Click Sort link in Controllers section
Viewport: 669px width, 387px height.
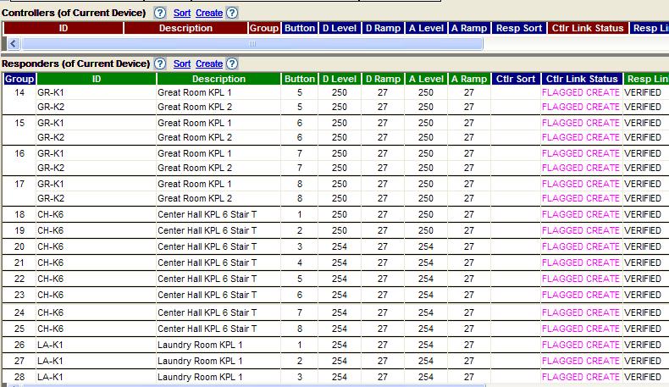pyautogui.click(x=182, y=14)
